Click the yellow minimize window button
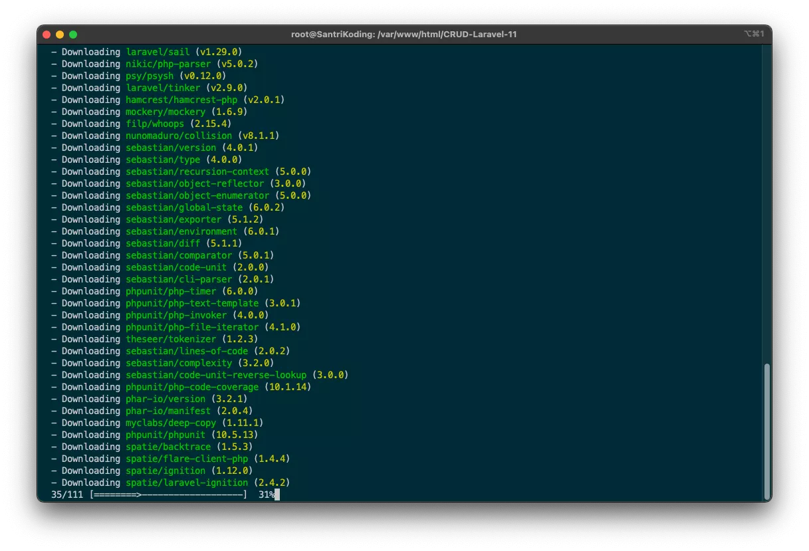This screenshot has height=551, width=809. click(x=60, y=35)
